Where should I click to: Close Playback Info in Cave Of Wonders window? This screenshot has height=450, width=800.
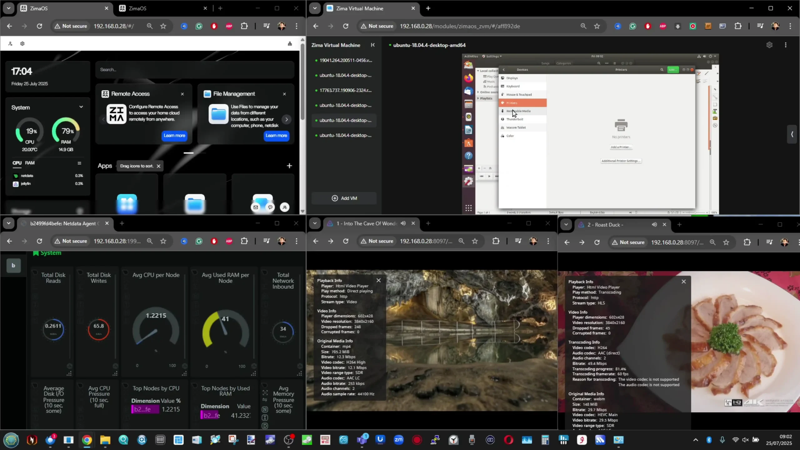coord(378,280)
